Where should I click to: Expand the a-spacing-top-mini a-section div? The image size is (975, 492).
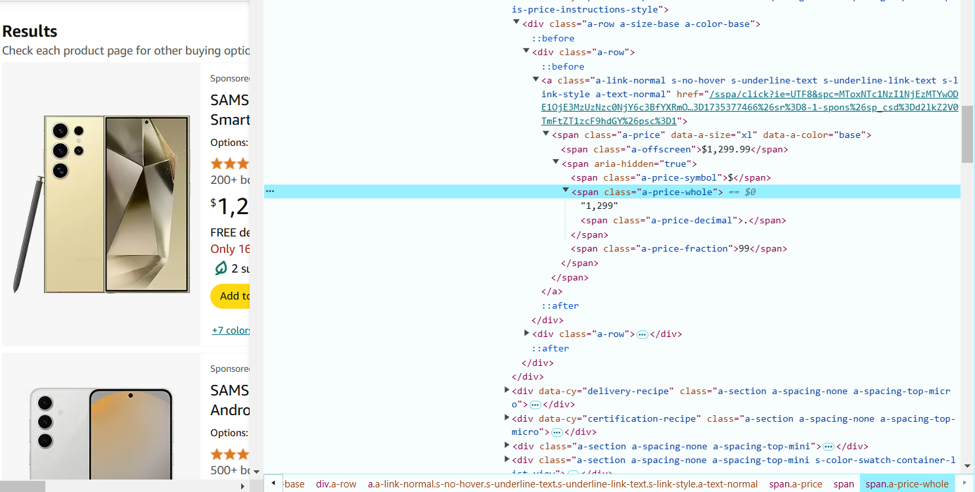(507, 445)
